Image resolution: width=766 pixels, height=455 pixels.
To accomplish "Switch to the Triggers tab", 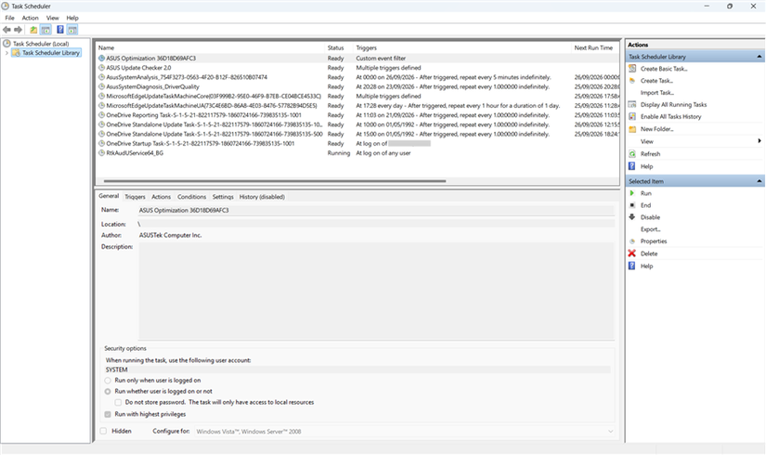I will click(x=135, y=197).
